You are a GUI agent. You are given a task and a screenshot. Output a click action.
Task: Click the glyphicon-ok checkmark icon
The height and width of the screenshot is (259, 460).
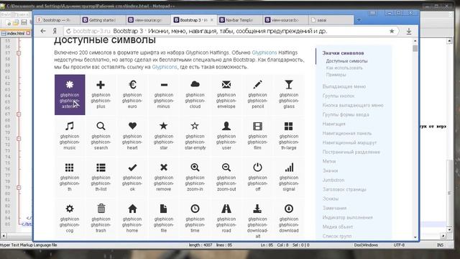(x=132, y=168)
